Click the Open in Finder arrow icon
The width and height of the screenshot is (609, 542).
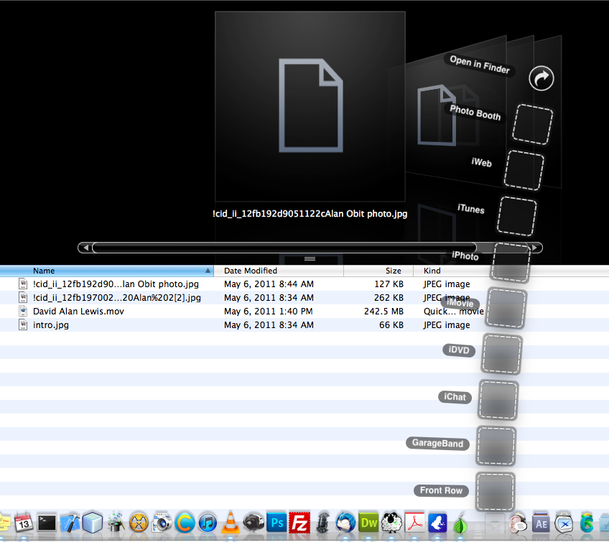pos(541,78)
